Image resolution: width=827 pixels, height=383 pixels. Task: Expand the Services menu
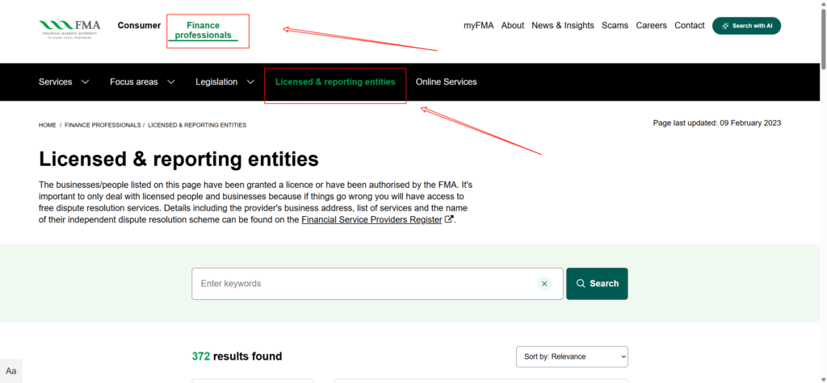click(64, 81)
